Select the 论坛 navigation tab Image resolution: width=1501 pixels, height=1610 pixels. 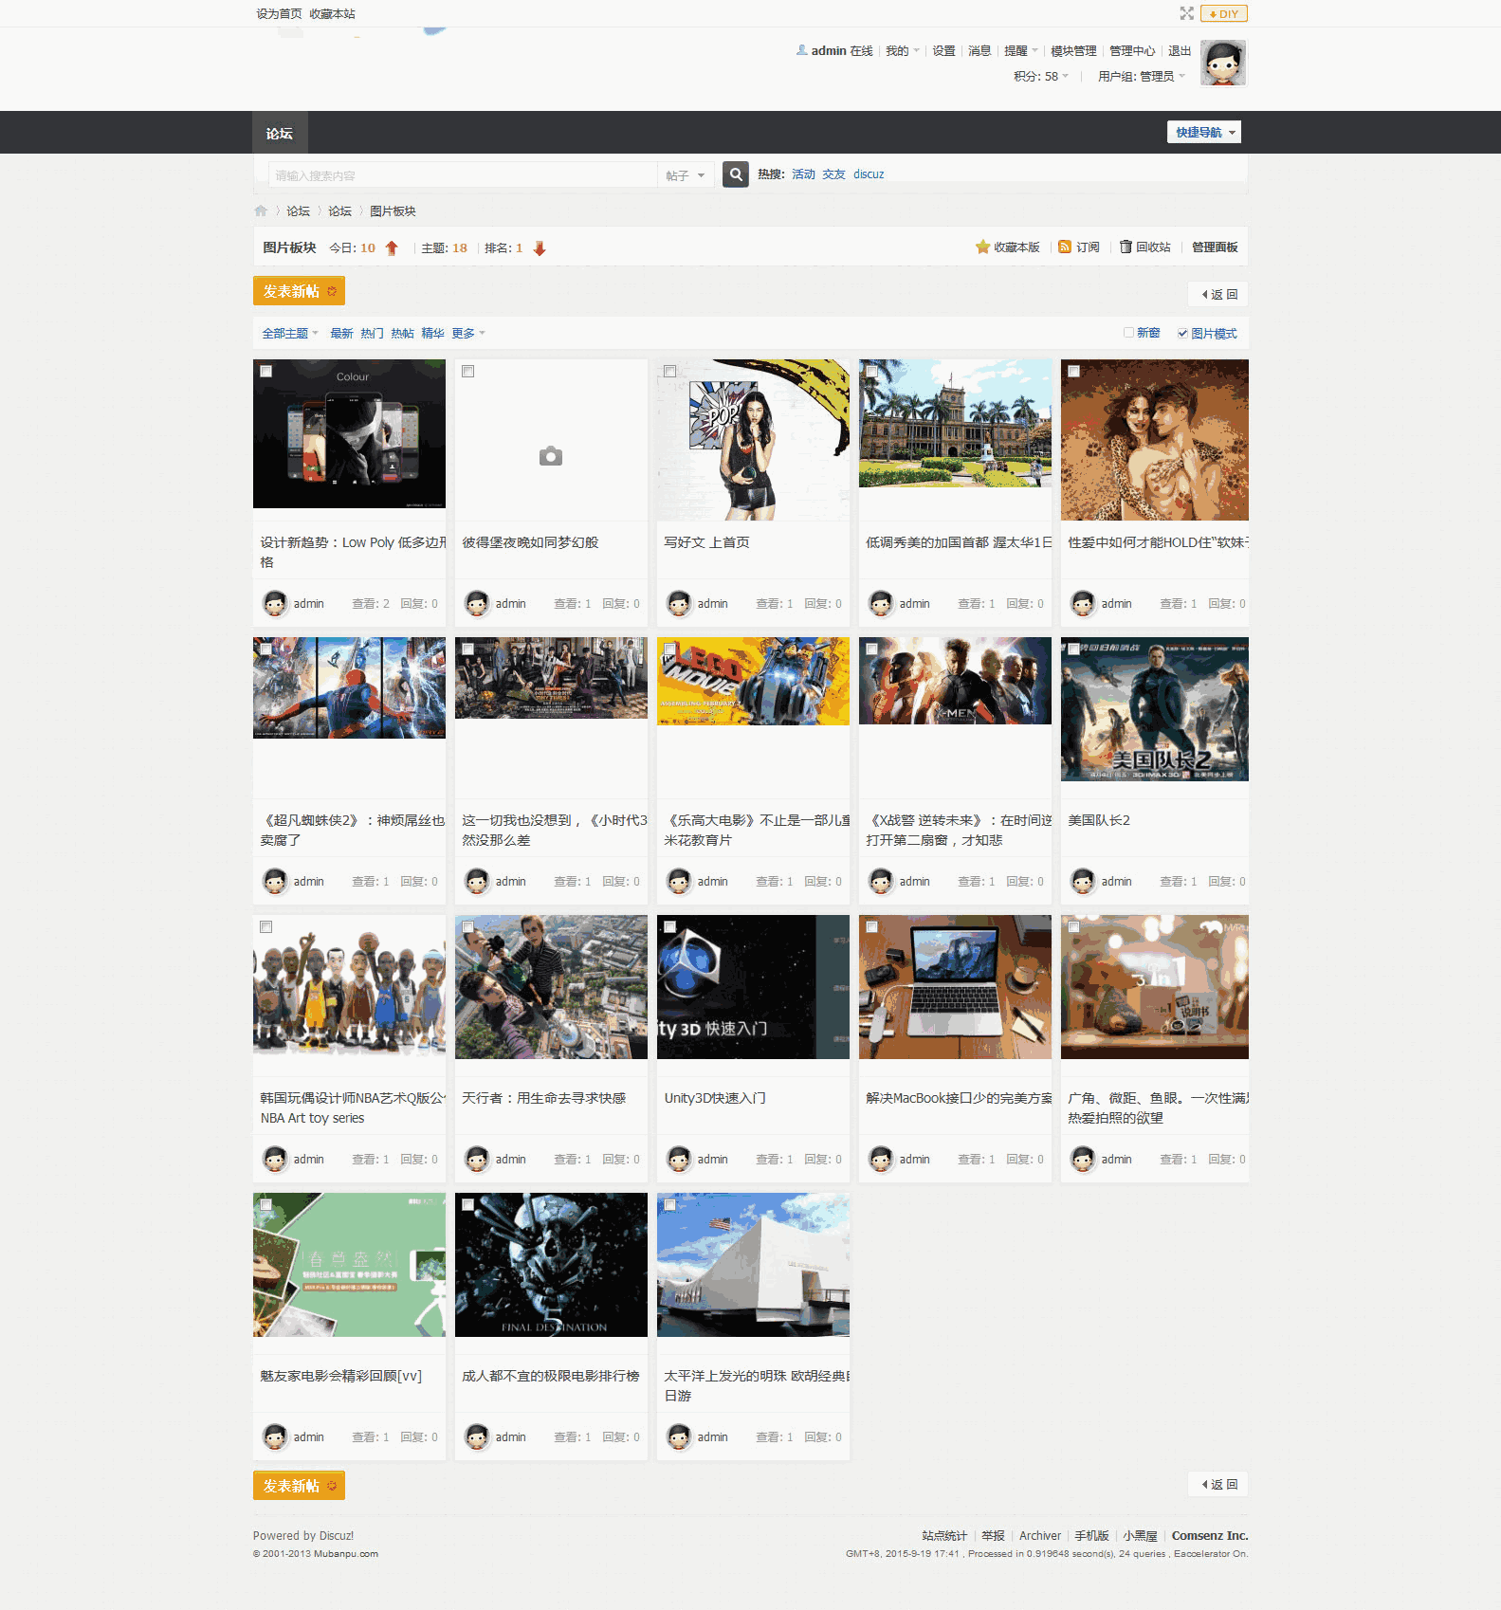(x=280, y=133)
